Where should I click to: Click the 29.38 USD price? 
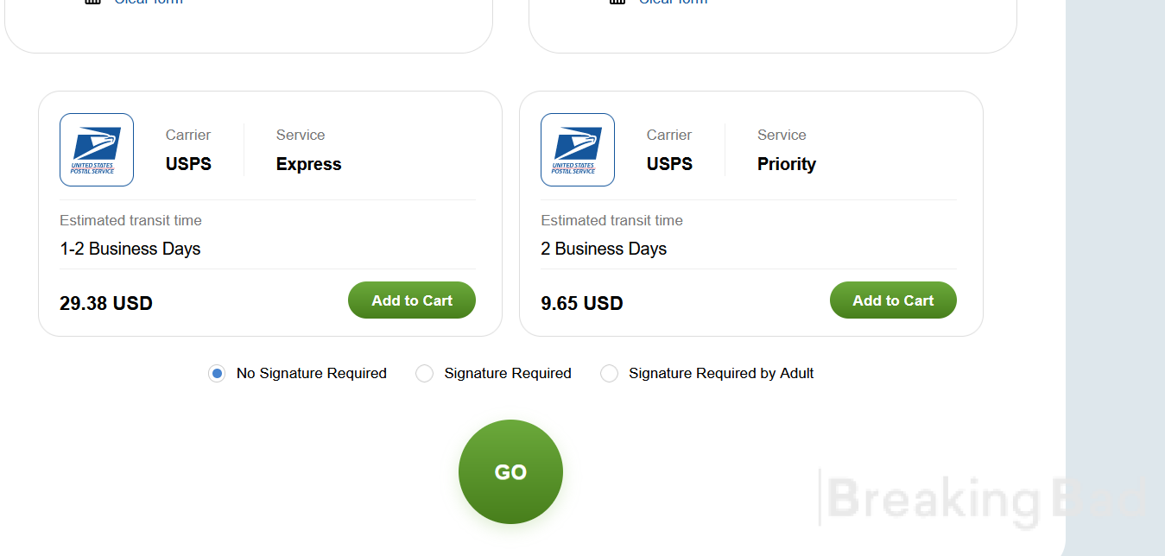pos(106,303)
